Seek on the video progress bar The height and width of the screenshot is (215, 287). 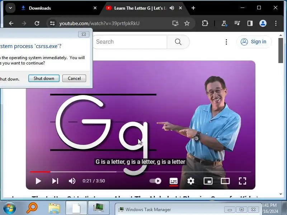pos(141,172)
